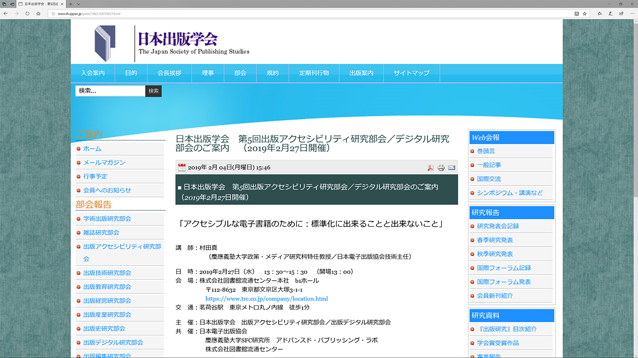This screenshot has height=358, width=638.
Task: Open 雑誌研究部会 sidebar link
Action: (101, 233)
